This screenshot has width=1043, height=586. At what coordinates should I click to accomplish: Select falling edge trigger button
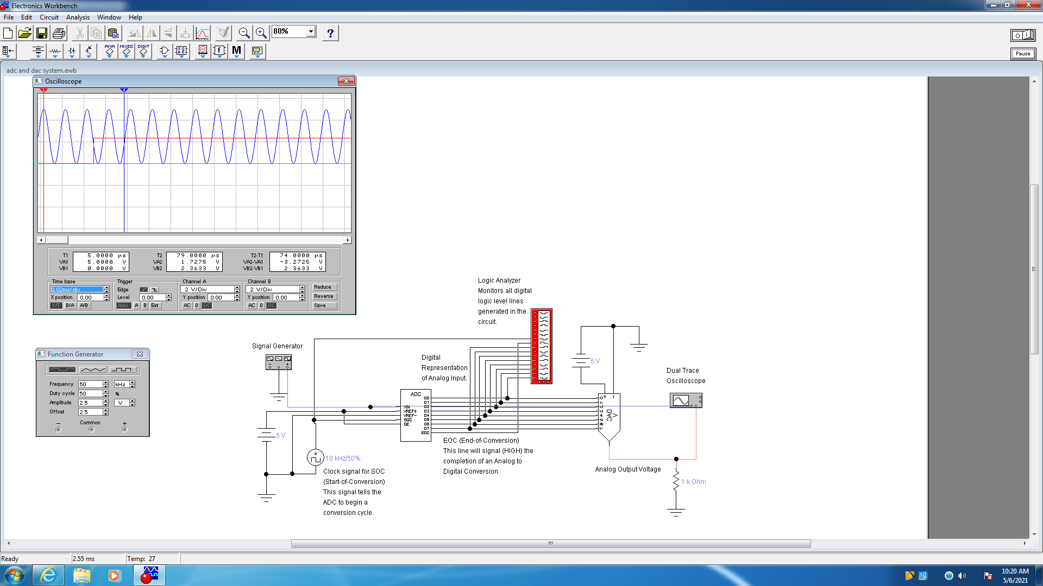click(x=155, y=290)
